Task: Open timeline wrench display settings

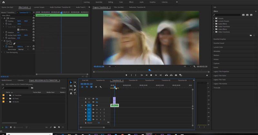Action: pyautogui.click(x=101, y=87)
